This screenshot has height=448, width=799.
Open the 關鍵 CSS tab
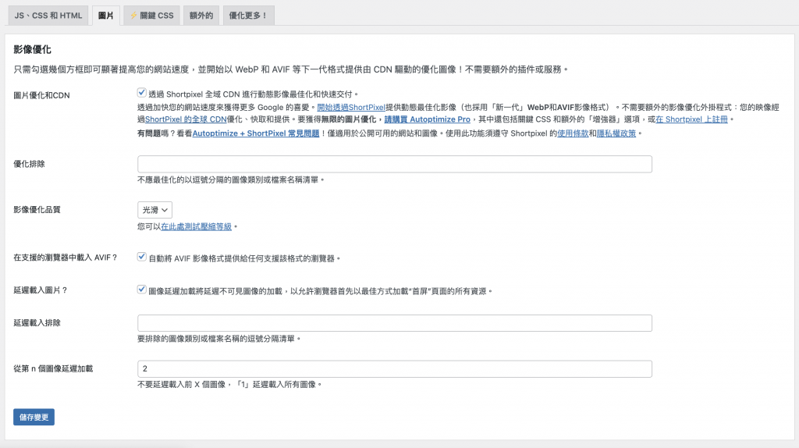coord(152,16)
